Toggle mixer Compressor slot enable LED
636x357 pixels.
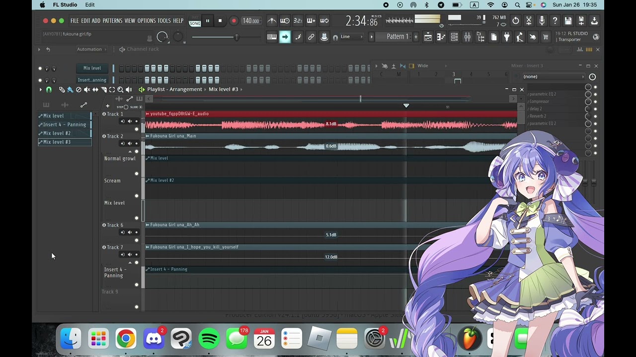click(x=595, y=101)
